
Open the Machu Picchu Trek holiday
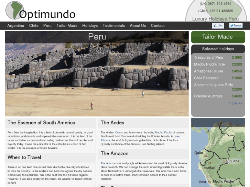[x=209, y=64]
